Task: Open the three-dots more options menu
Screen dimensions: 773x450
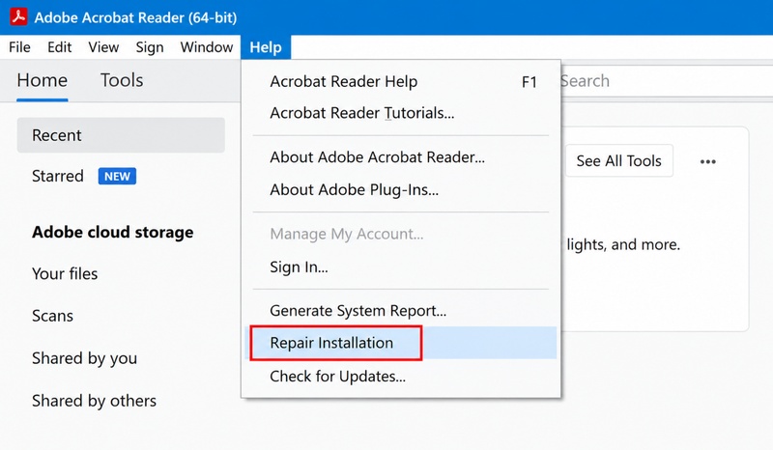Action: (x=708, y=161)
